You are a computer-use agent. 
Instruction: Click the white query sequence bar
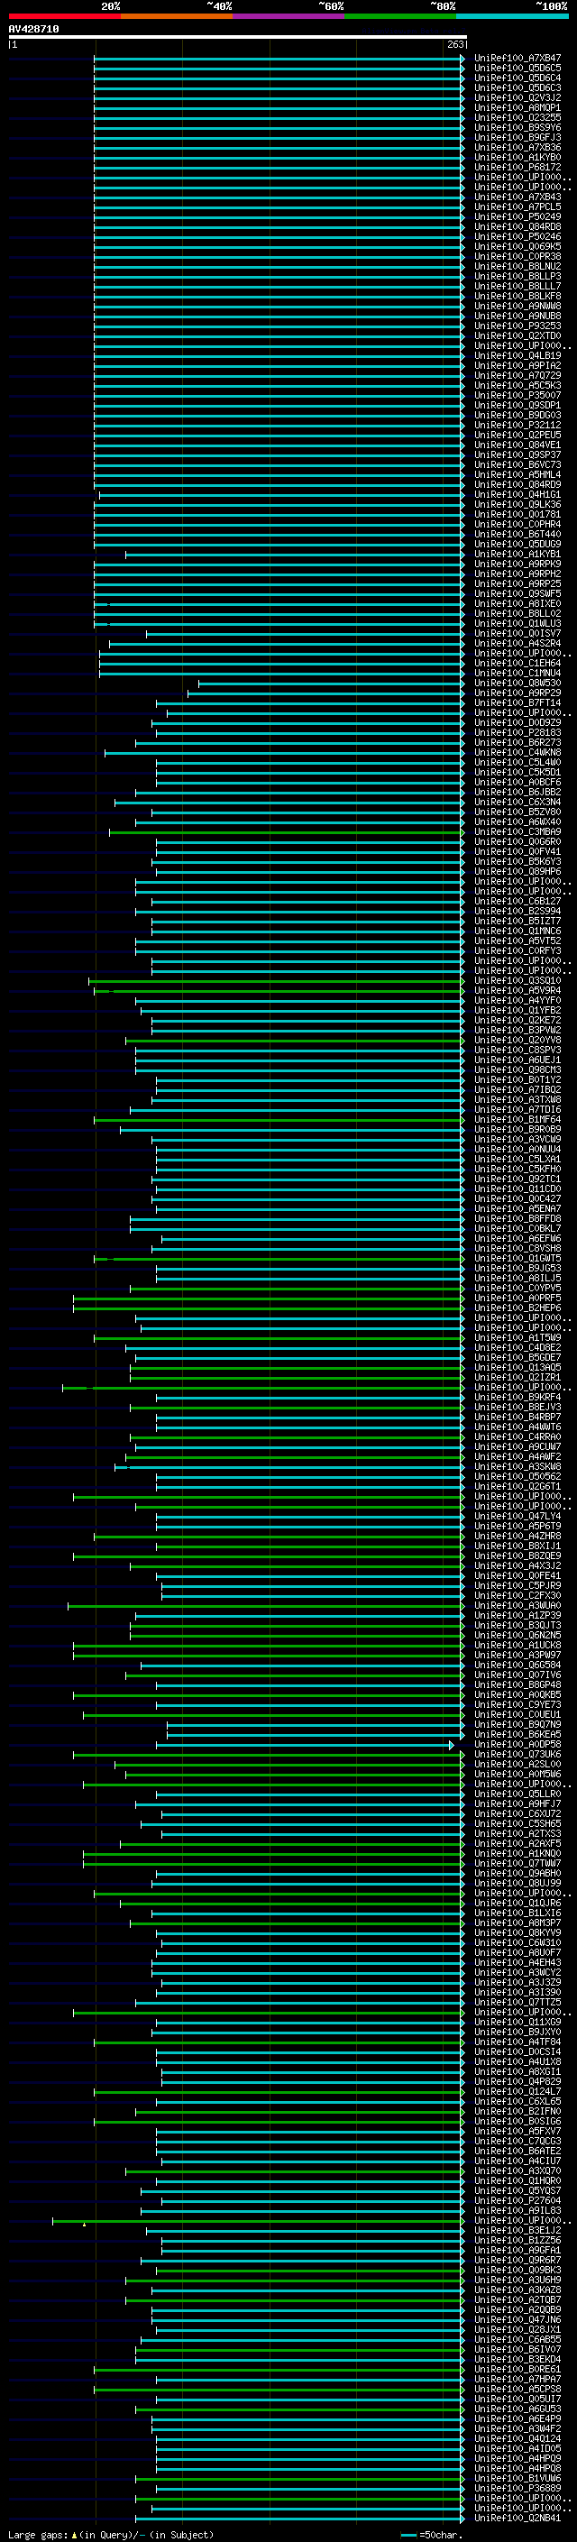pos(237,36)
